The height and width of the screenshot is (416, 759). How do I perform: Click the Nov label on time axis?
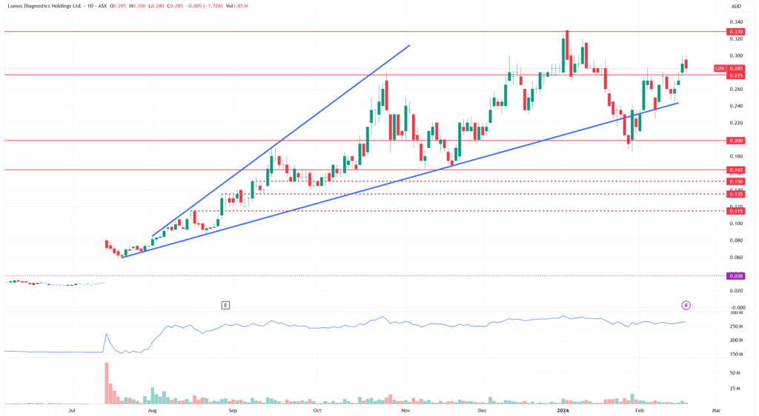click(x=405, y=411)
